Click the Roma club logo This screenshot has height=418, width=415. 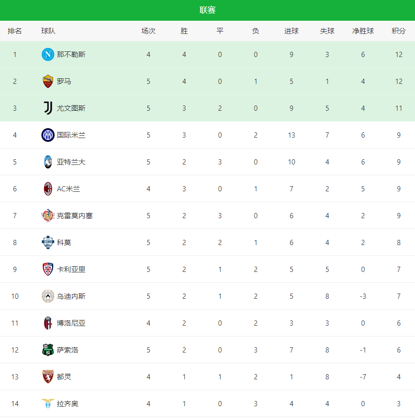(x=48, y=82)
